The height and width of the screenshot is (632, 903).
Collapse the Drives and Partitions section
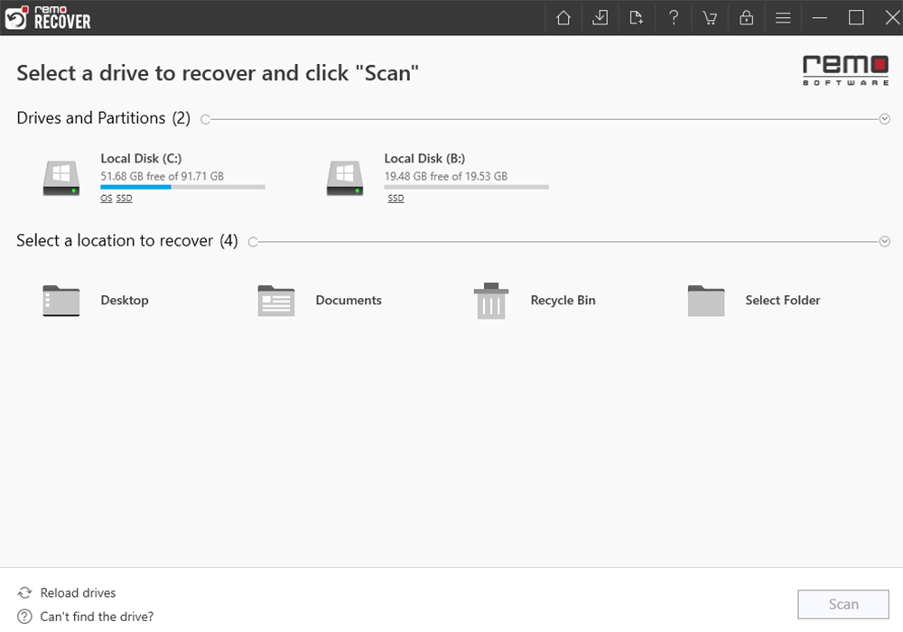(x=885, y=119)
